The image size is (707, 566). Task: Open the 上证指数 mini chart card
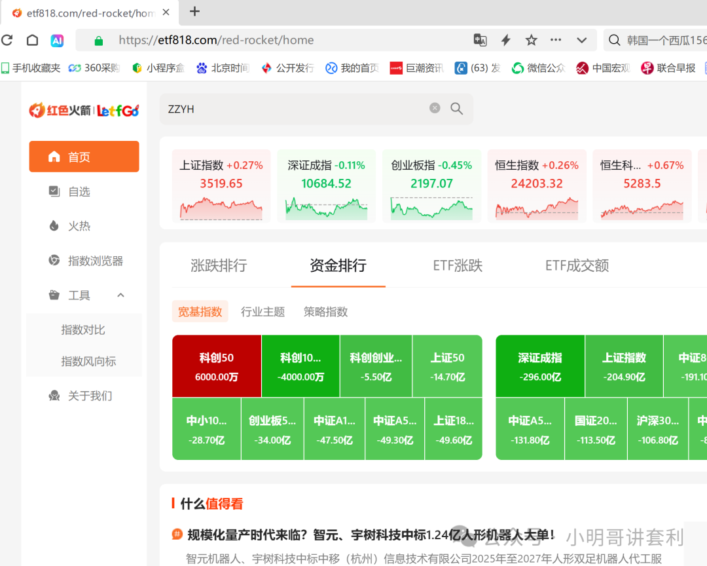pos(221,186)
